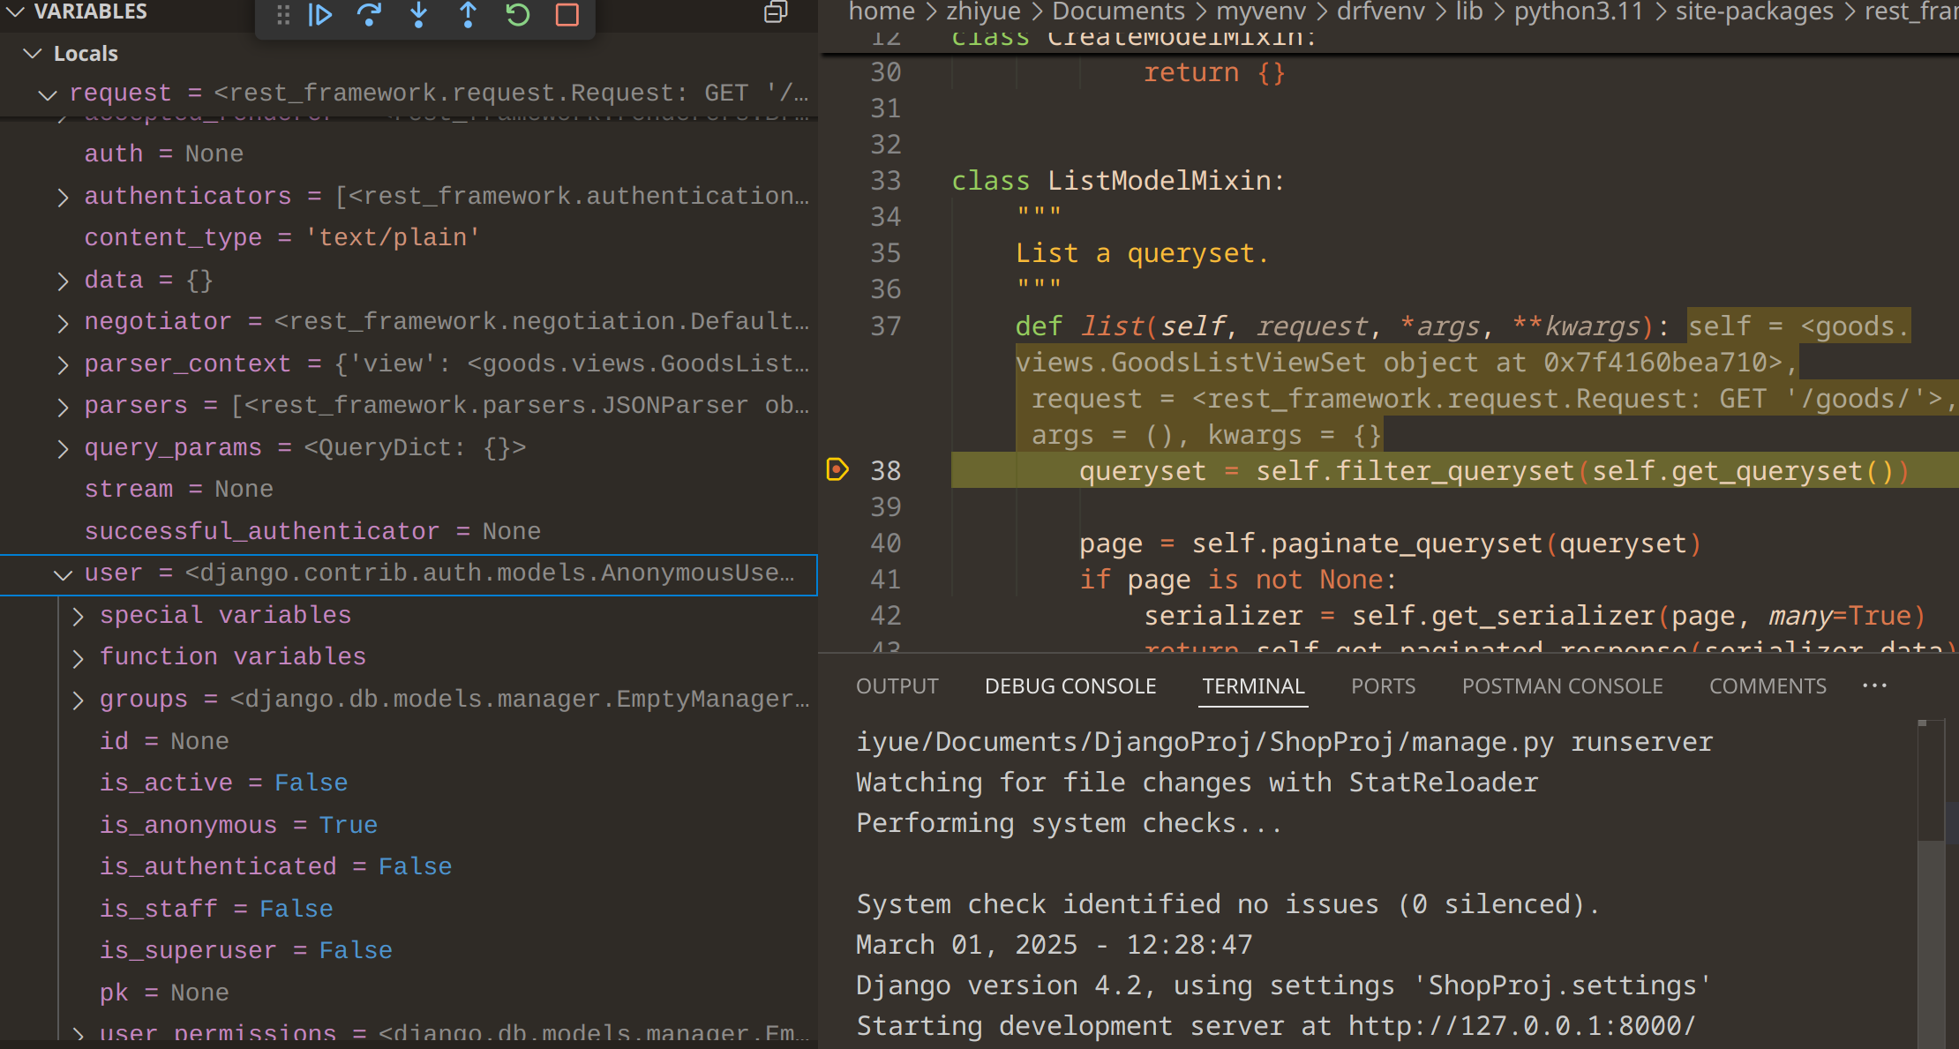Click site-packages in the breadcrumb path
Screen dimensions: 1959x1049
(x=1753, y=11)
